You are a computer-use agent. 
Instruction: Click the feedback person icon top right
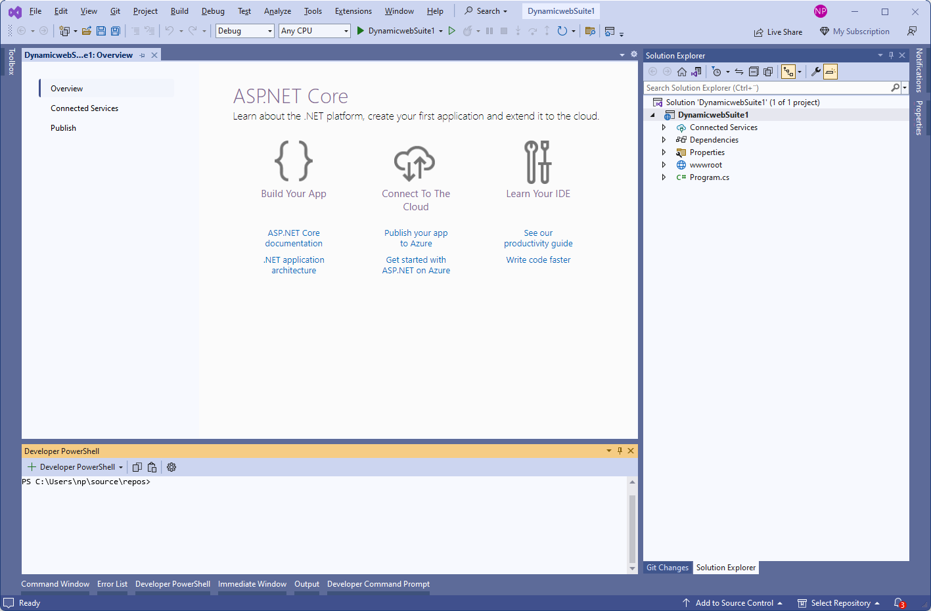(x=912, y=31)
